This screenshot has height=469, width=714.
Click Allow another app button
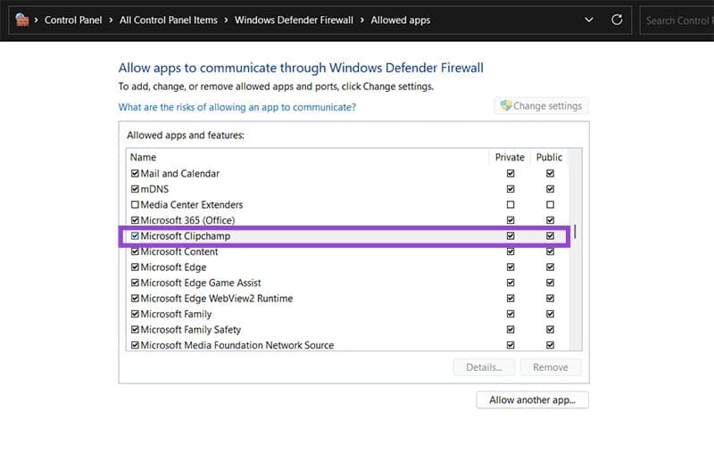(532, 399)
